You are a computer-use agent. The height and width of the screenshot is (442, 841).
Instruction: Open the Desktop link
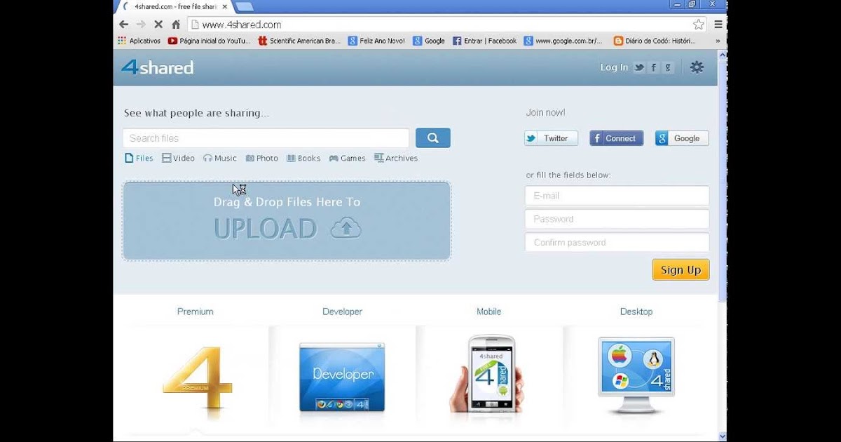pyautogui.click(x=636, y=312)
